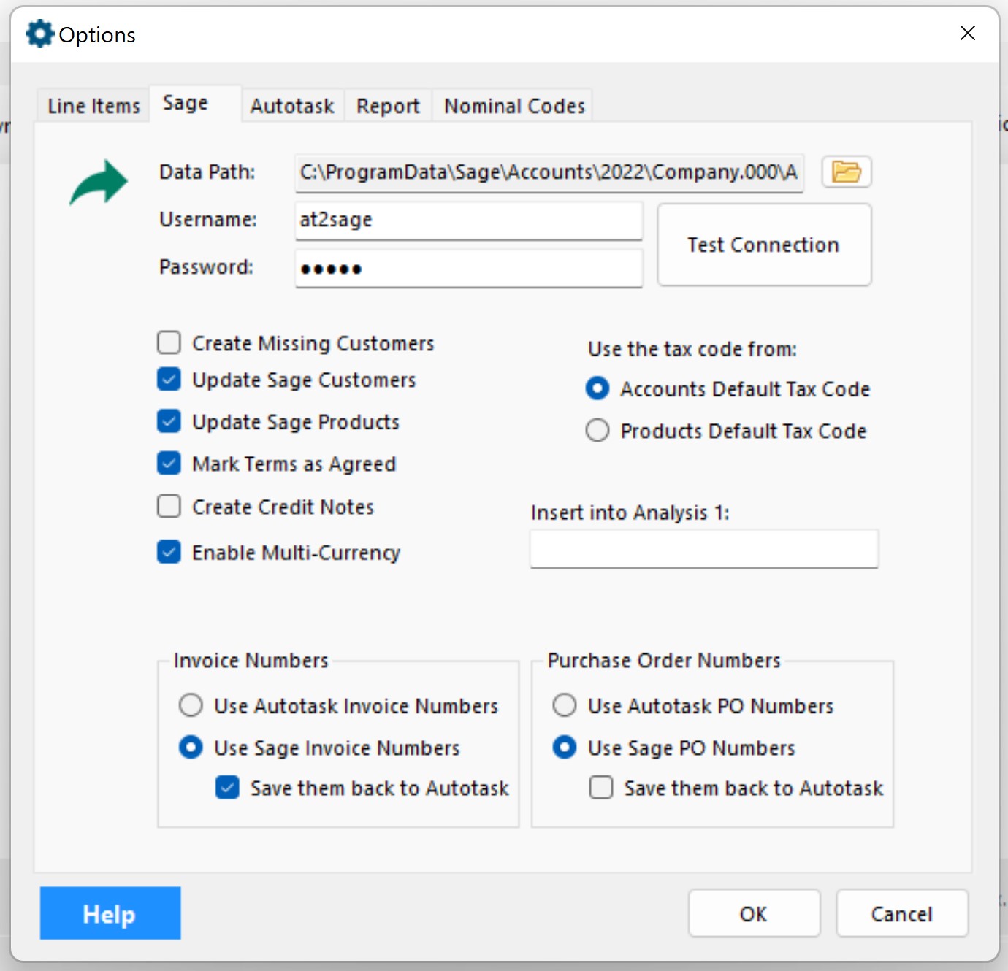Check purchase order Save them back to Autotask
Image resolution: width=1008 pixels, height=971 pixels.
[601, 788]
